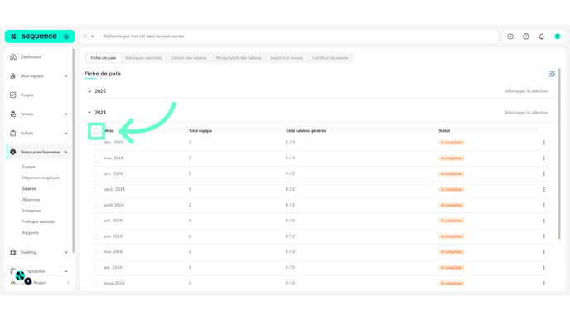This screenshot has width=570, height=321.
Task: Open Politique salariale submenu link
Action: [38, 221]
